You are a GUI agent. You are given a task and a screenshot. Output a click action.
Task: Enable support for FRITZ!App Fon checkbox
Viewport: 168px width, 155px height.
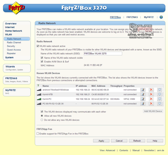(38, 134)
